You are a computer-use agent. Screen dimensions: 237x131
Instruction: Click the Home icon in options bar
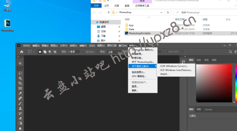(x=22, y=52)
